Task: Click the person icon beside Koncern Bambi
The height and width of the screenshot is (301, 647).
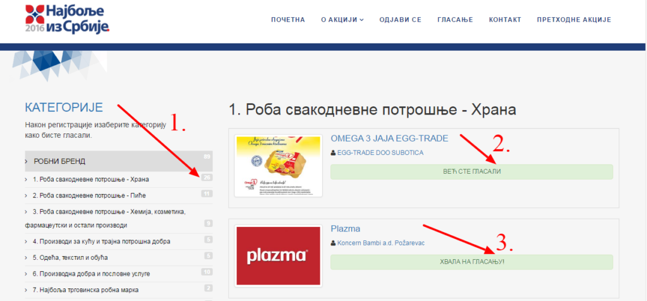Action: click(333, 243)
